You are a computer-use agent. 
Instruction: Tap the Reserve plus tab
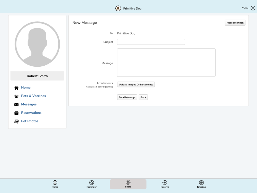tap(164, 184)
